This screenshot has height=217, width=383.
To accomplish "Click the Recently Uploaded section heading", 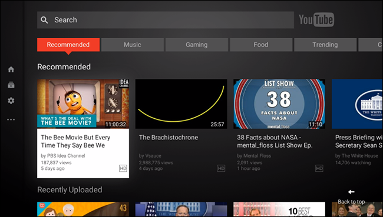I will pos(70,190).
